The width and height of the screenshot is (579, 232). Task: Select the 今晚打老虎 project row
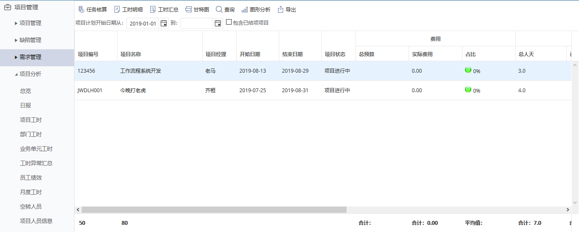pyautogui.click(x=133, y=91)
